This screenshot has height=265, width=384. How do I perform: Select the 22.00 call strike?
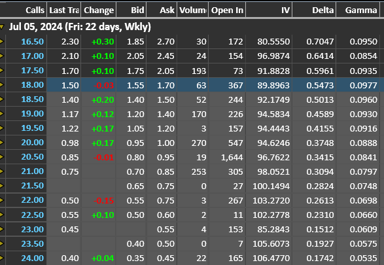[32, 200]
